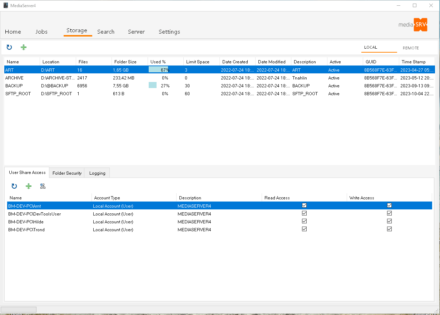Click location D:\@BACKUP cell
440x315 pixels.
(55, 86)
